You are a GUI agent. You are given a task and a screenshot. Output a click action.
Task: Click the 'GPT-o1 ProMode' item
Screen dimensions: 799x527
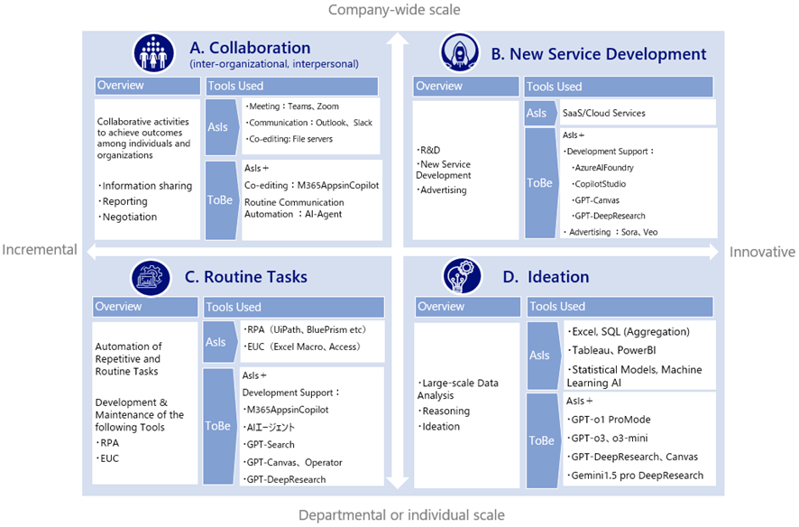coord(609,420)
